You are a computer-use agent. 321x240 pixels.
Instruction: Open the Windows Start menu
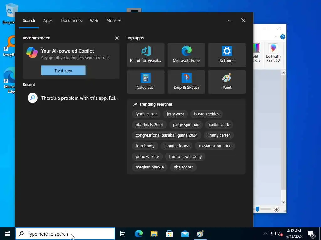point(8,234)
